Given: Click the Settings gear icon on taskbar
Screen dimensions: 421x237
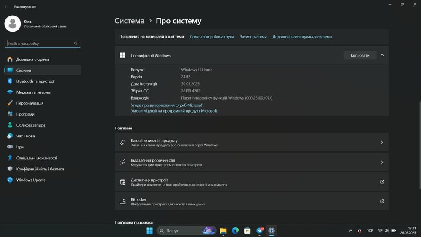Looking at the screenshot, I should tap(272, 231).
